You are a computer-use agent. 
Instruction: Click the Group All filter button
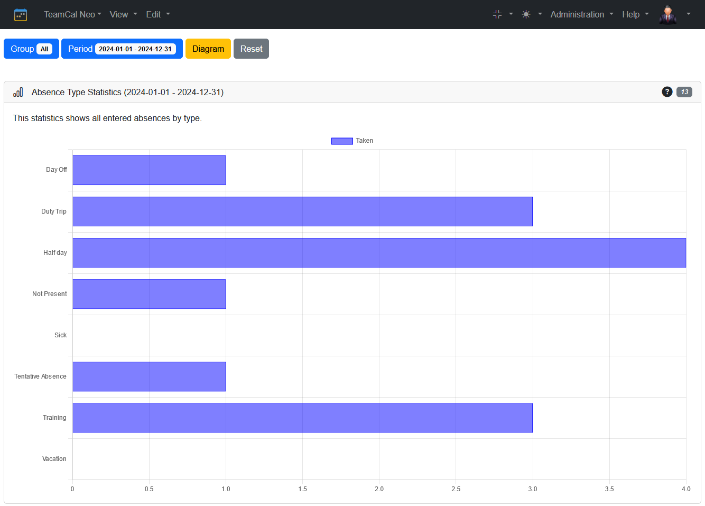[x=31, y=49]
